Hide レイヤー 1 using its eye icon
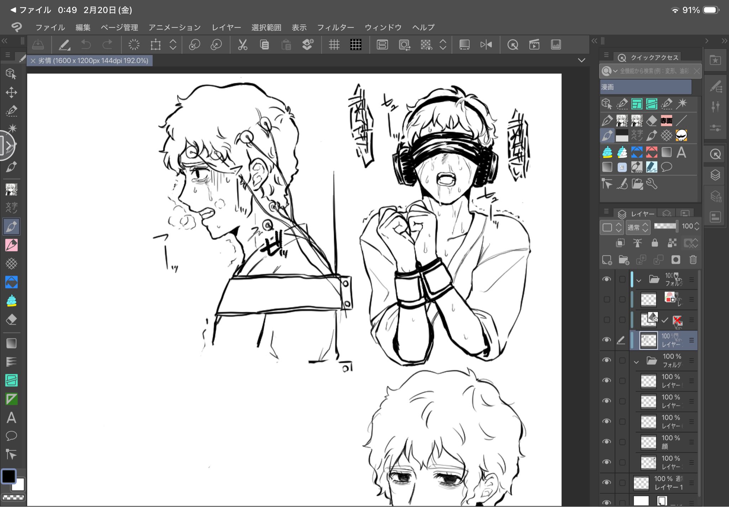The height and width of the screenshot is (507, 729). (x=607, y=482)
